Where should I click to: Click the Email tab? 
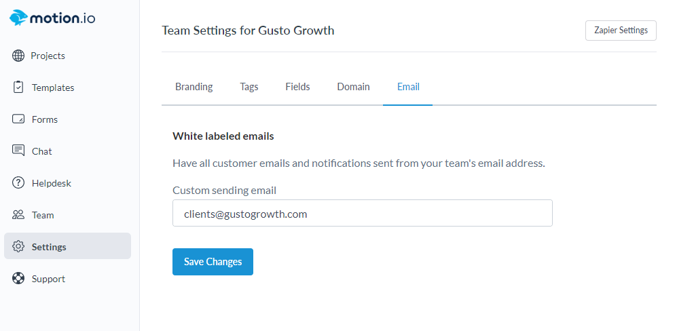point(408,87)
